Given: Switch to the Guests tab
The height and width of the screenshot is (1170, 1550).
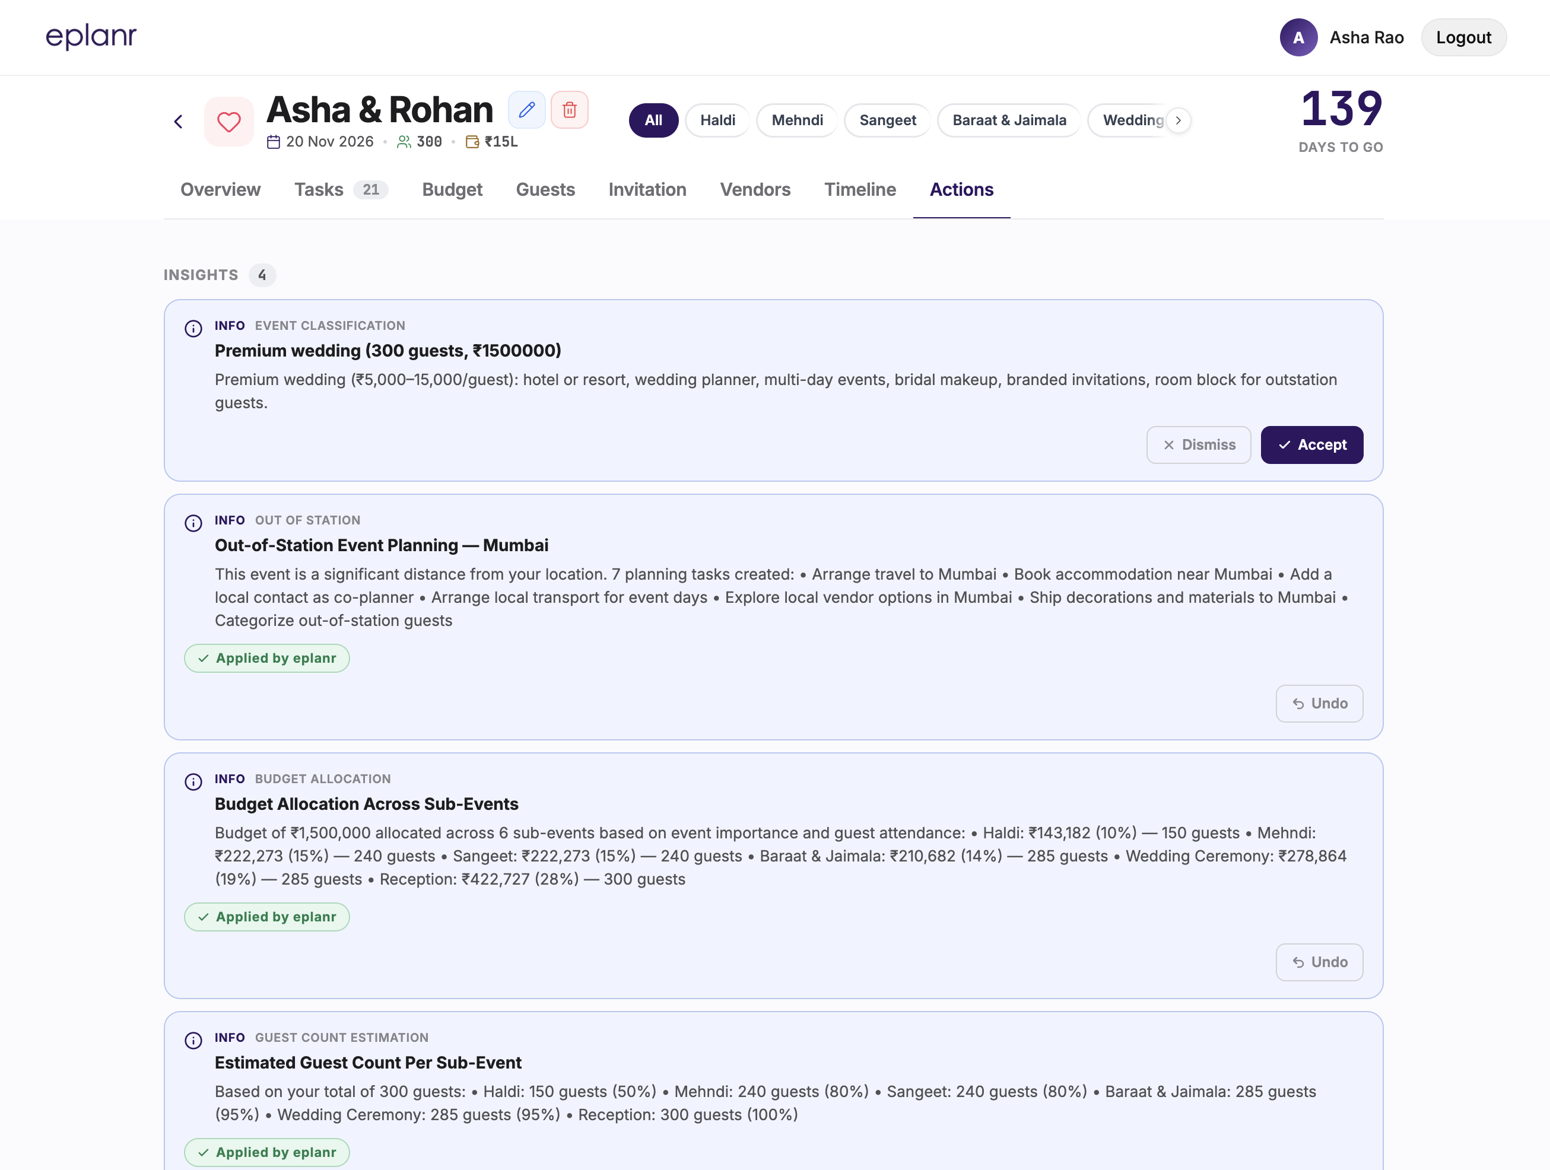Looking at the screenshot, I should coord(545,190).
